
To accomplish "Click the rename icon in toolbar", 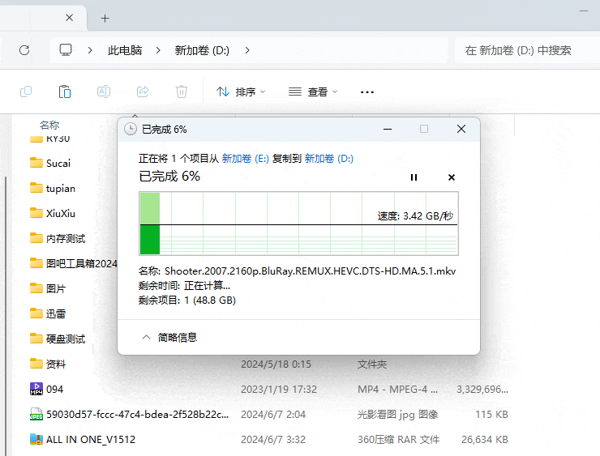I will coord(104,92).
